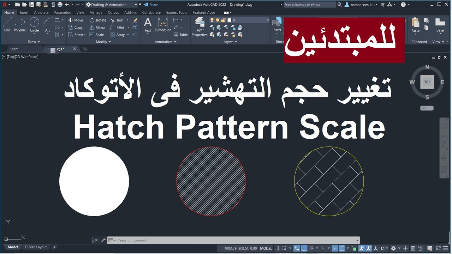Image resolution: width=452 pixels, height=254 pixels.
Task: Click the Text annotation tool
Action: tap(148, 25)
